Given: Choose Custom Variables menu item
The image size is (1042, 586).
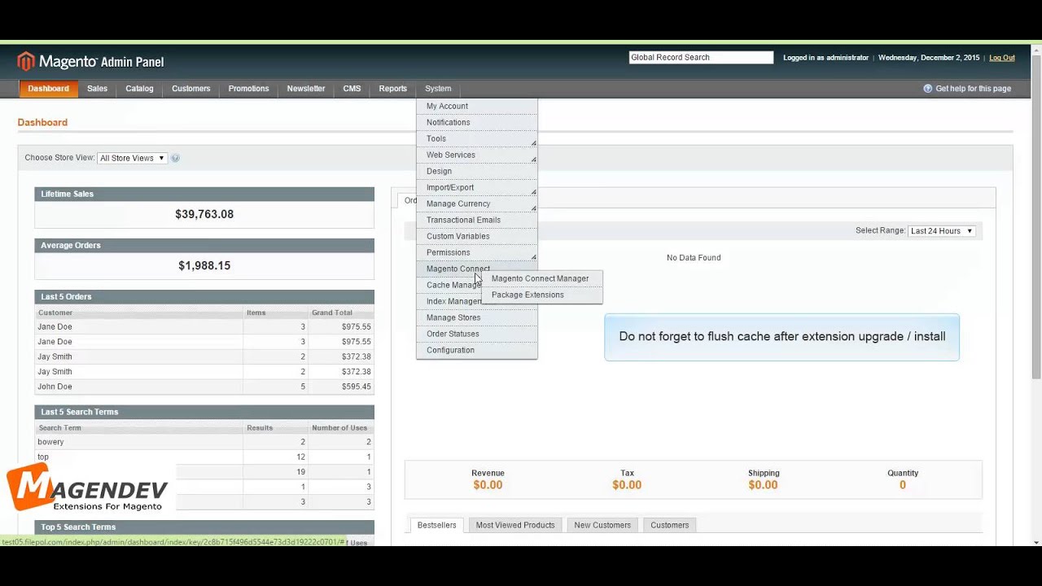Looking at the screenshot, I should click(477, 236).
